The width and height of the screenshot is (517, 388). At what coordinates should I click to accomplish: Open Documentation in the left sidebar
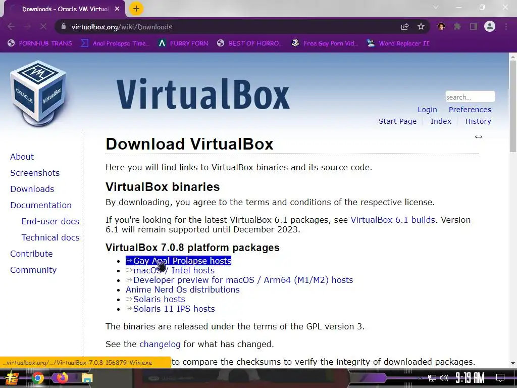(x=41, y=205)
